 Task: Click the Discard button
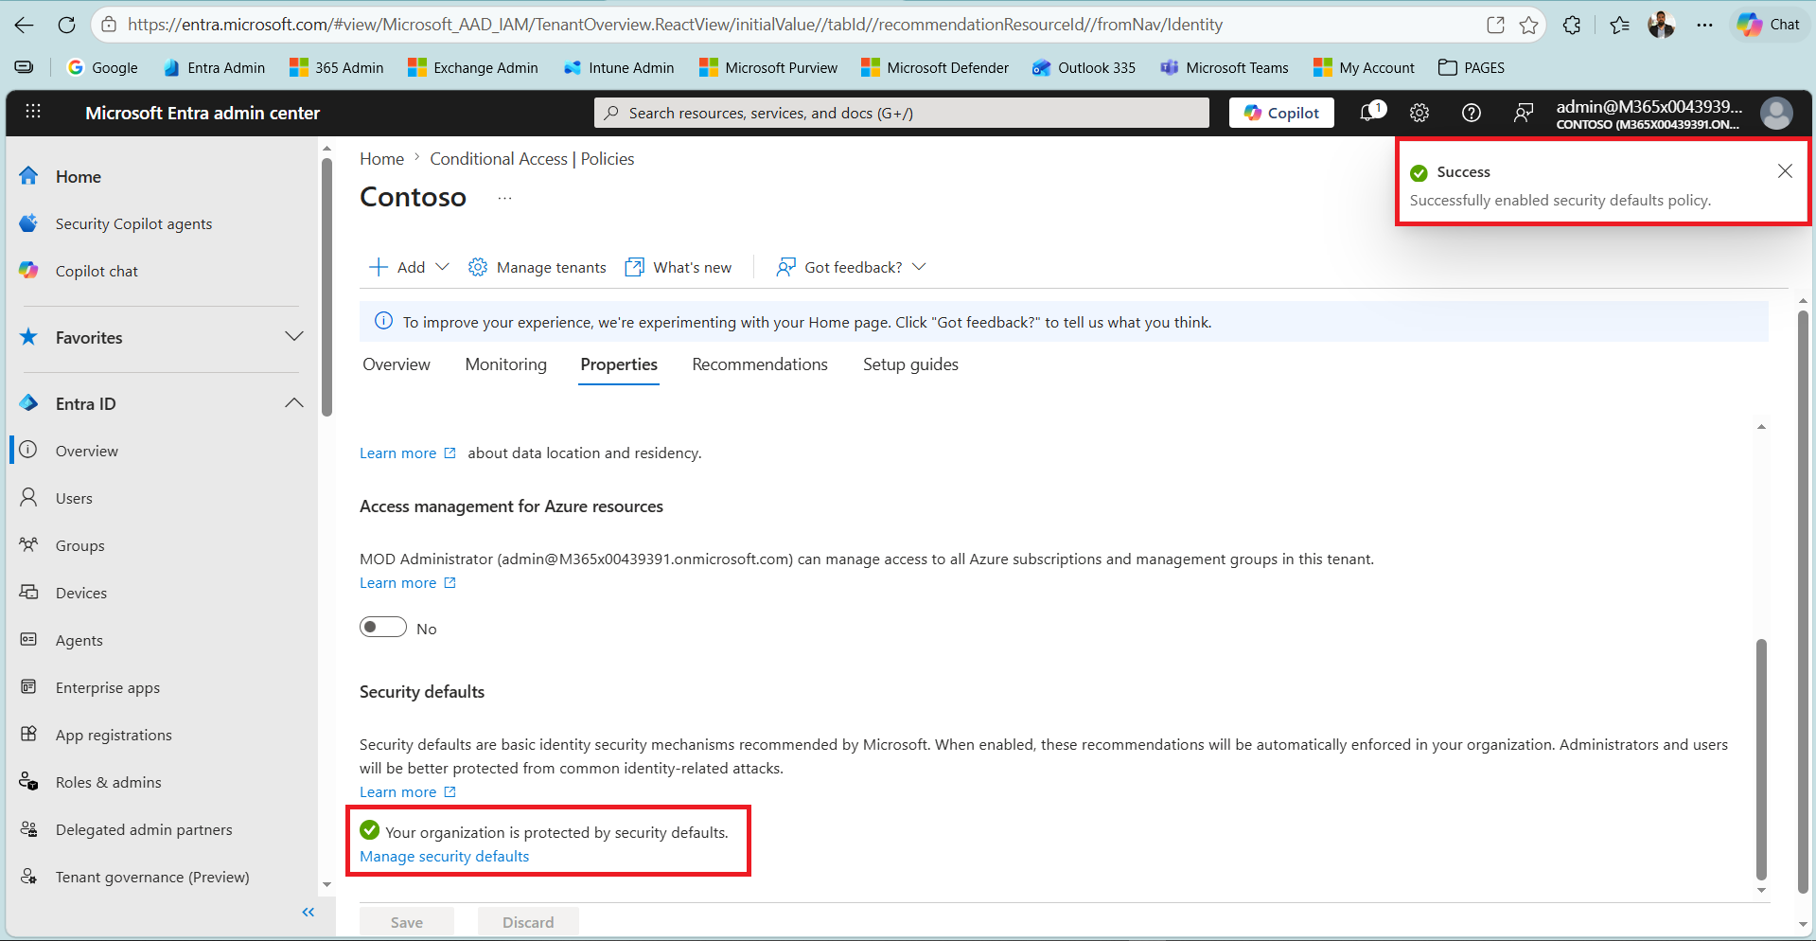coord(528,922)
